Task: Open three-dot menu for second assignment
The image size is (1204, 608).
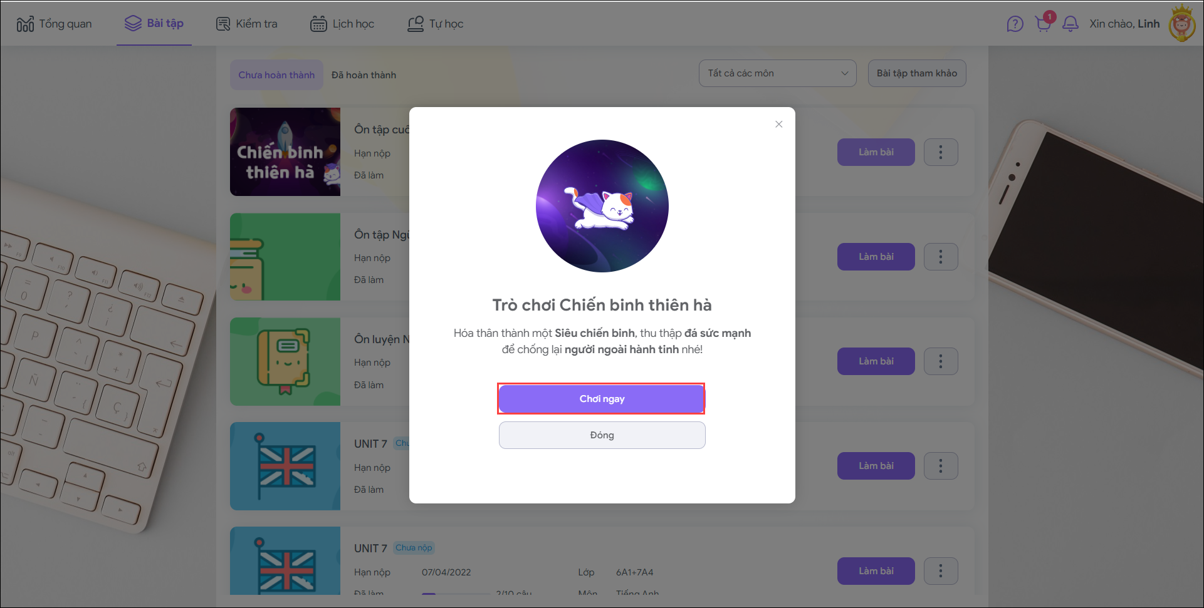Action: coord(941,257)
